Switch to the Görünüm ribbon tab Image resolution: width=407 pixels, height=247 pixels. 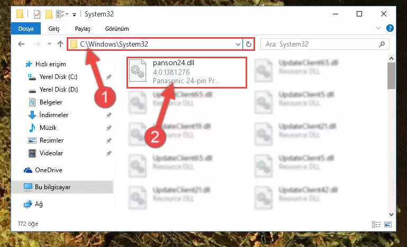coord(117,29)
